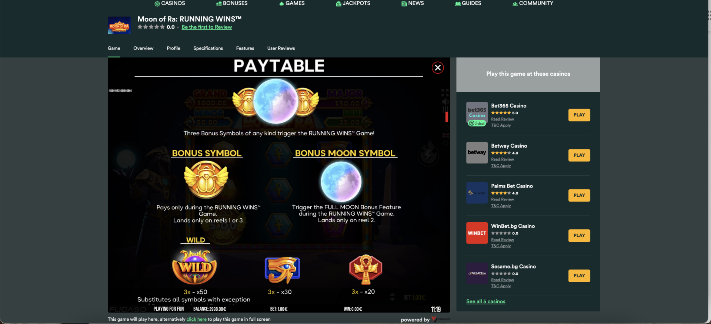711x324 pixels.
Task: Open the BONUSES menu
Action: point(232,3)
